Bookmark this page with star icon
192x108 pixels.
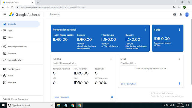tap(179, 7)
